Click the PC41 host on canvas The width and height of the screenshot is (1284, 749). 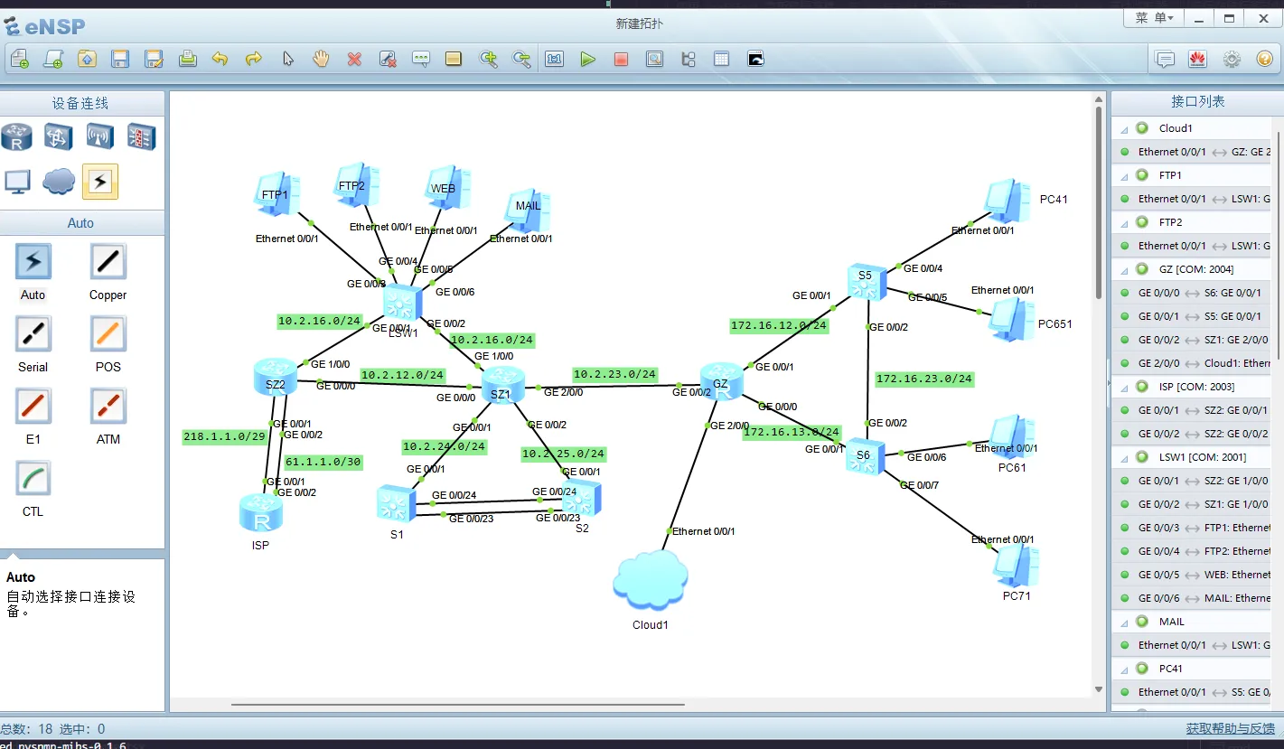point(1007,201)
